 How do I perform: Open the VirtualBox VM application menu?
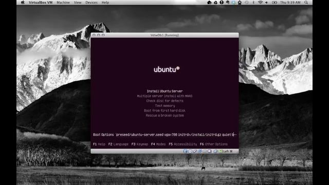(41, 3)
